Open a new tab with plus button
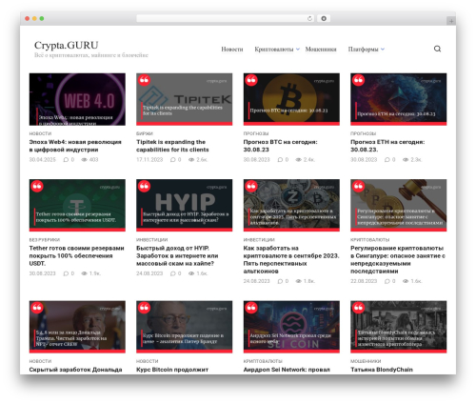The height and width of the screenshot is (403, 476). (451, 21)
